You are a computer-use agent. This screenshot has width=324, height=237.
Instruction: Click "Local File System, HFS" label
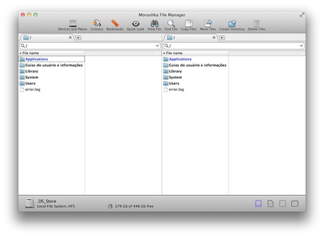[56, 206]
